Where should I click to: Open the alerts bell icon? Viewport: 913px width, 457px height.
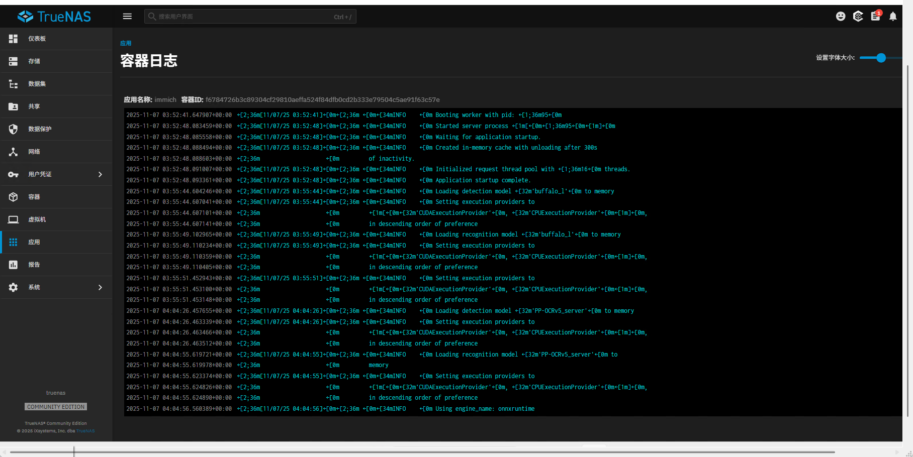tap(893, 17)
